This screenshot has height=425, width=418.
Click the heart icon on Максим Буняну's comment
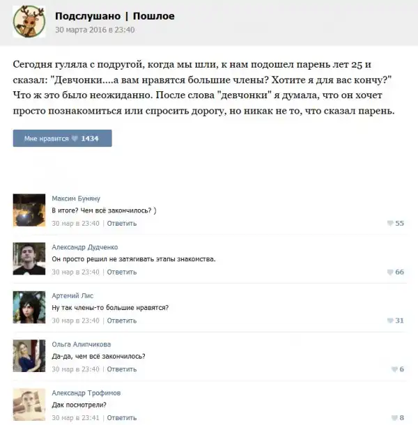[390, 223]
